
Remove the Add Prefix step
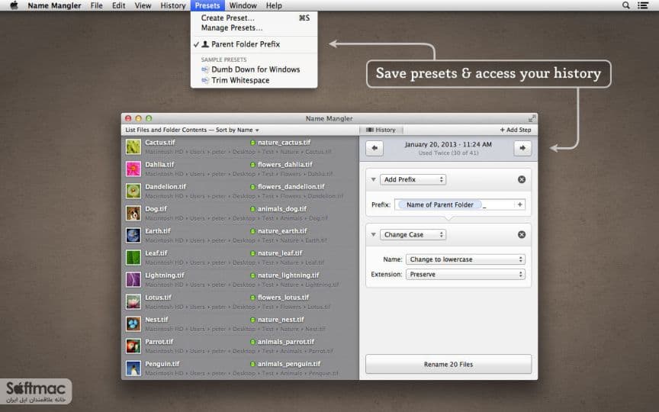(x=522, y=179)
